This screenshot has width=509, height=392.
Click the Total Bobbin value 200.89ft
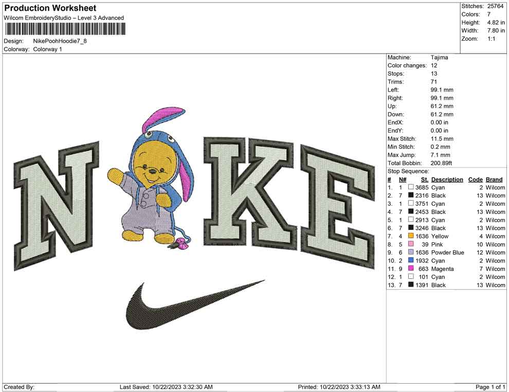(x=441, y=163)
